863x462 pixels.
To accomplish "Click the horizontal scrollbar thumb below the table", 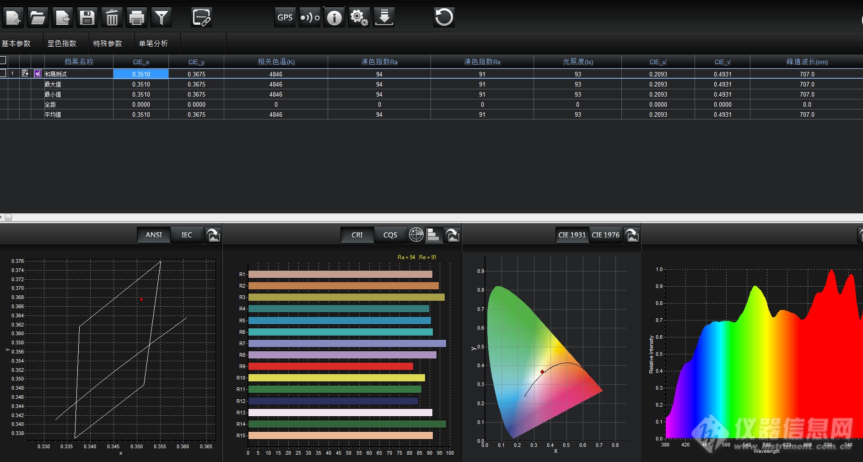I will 8,217.
